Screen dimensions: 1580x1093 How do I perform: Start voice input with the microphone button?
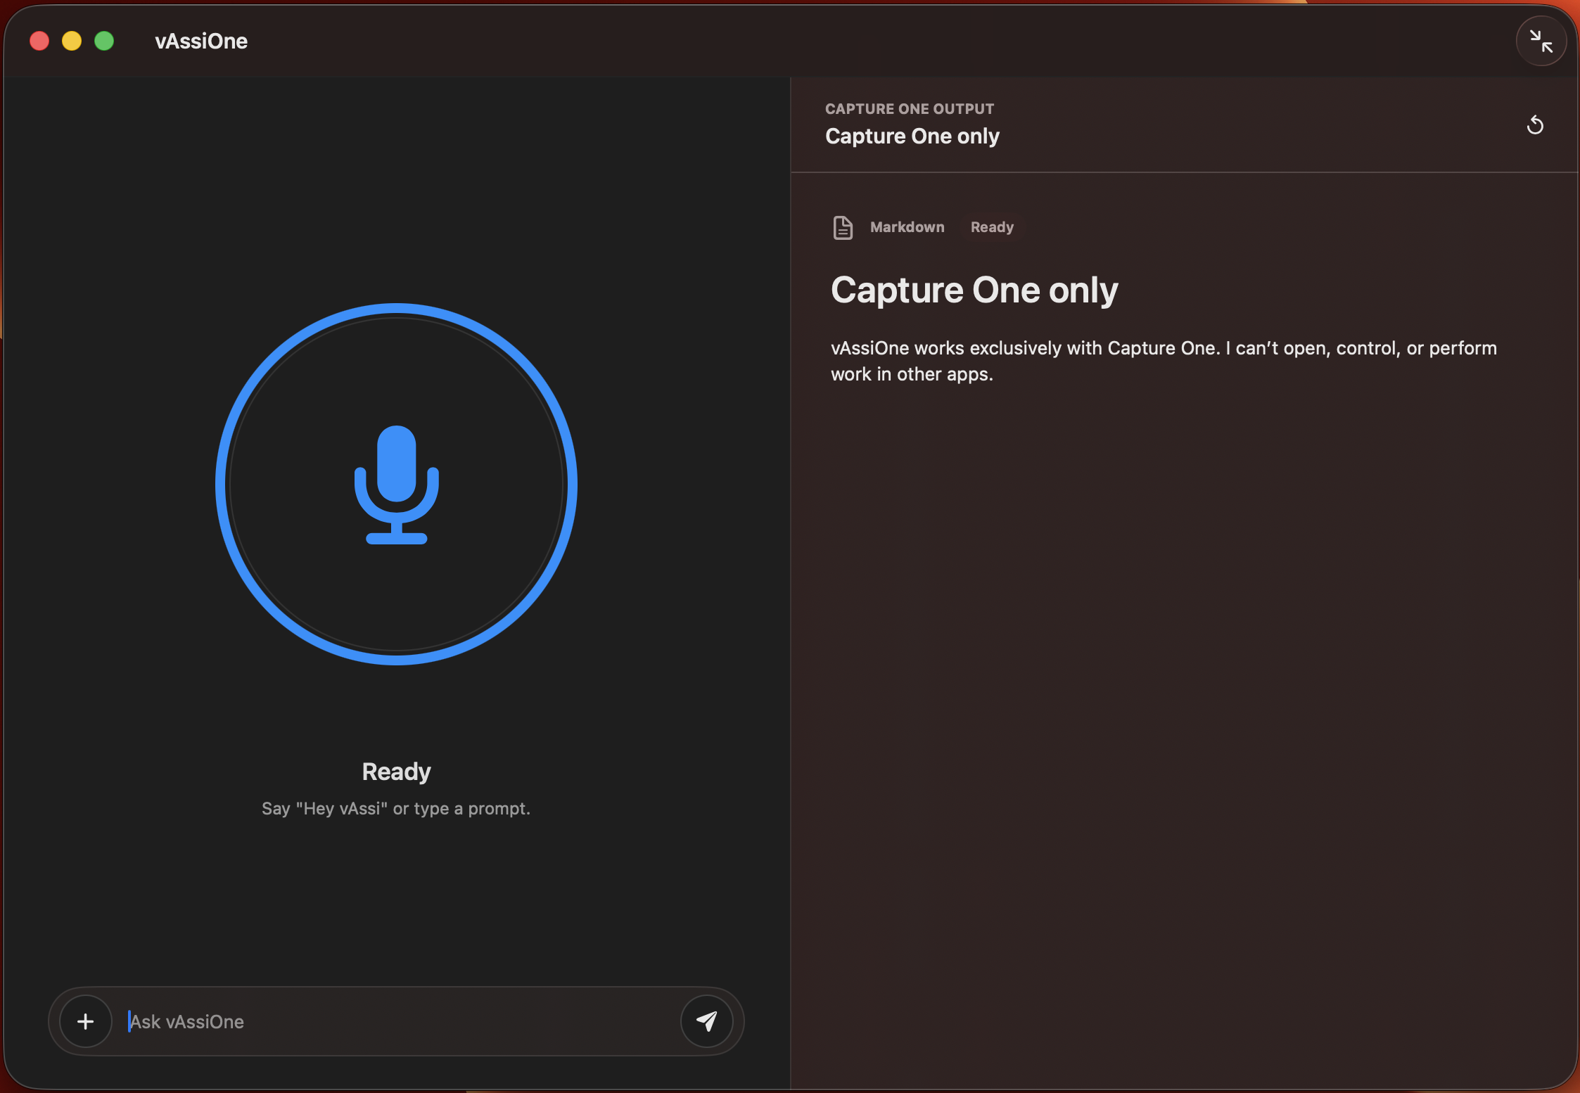pos(396,484)
